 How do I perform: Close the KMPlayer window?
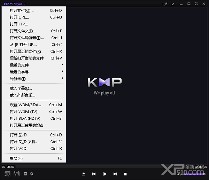point(204,4)
